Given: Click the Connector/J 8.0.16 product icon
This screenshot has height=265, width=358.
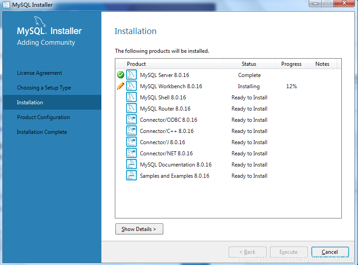Looking at the screenshot, I should pos(131,142).
